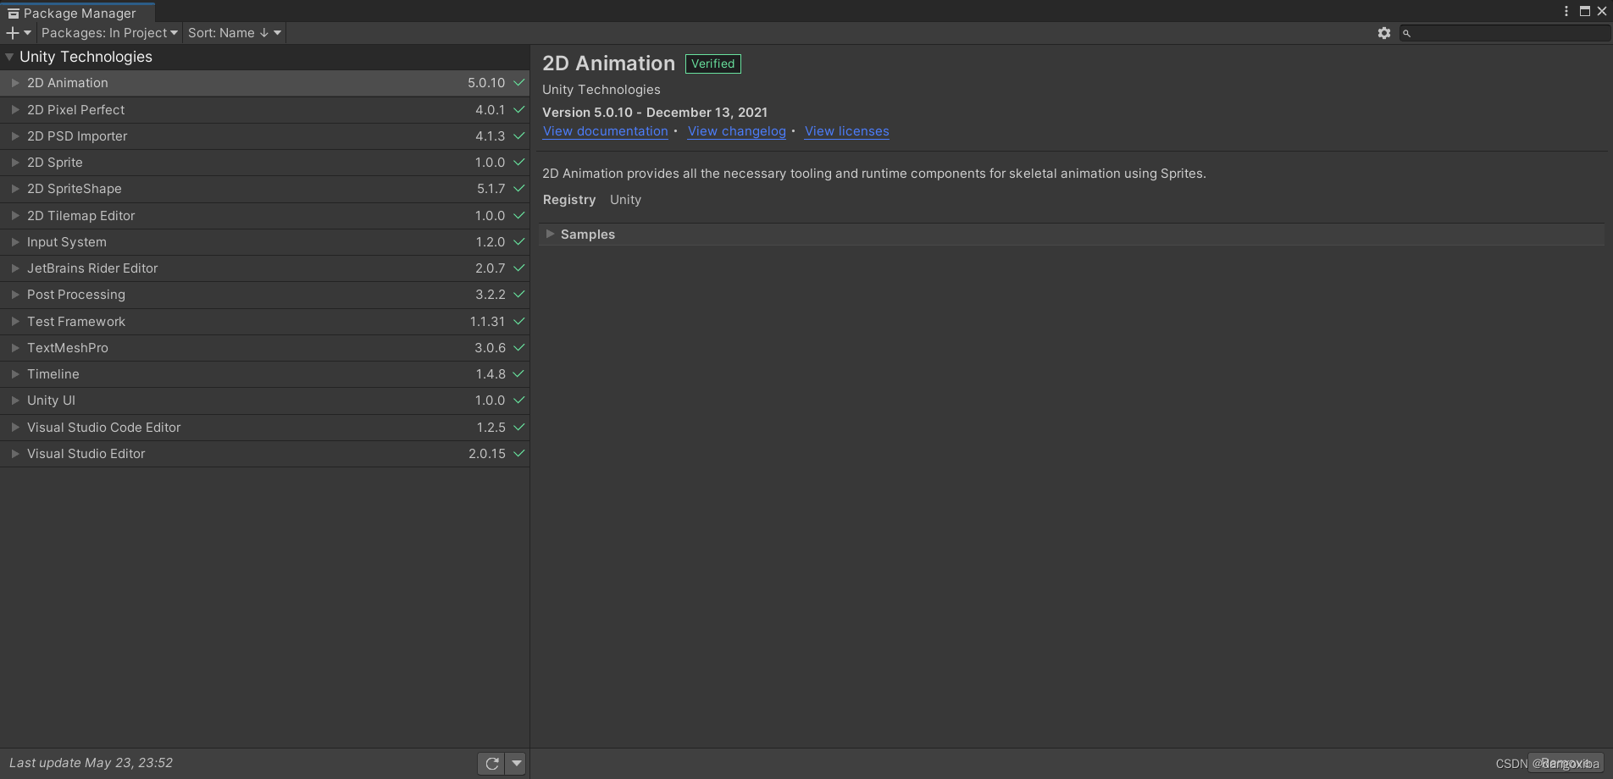Expand the Test Framework package arrow
This screenshot has height=779, width=1613.
coord(15,321)
